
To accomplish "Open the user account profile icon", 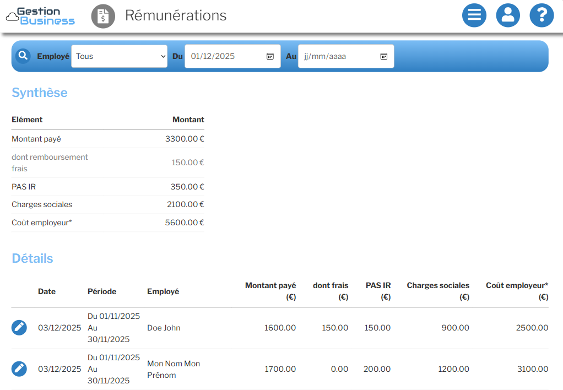I will point(508,15).
